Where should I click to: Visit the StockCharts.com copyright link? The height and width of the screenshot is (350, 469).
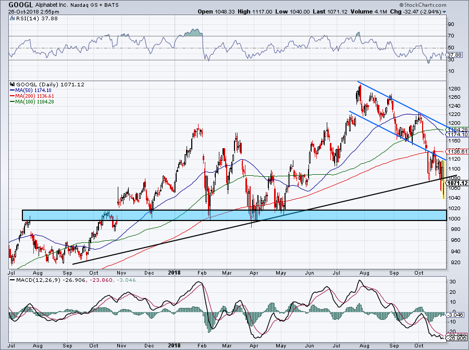pos(423,5)
